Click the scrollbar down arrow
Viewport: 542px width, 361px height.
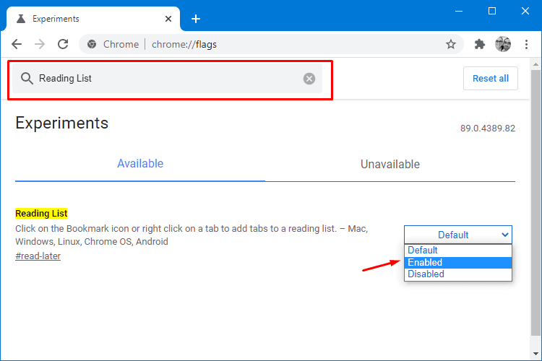(535, 353)
